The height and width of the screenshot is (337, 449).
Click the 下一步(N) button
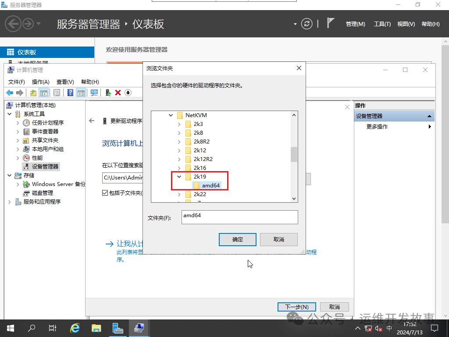296,306
